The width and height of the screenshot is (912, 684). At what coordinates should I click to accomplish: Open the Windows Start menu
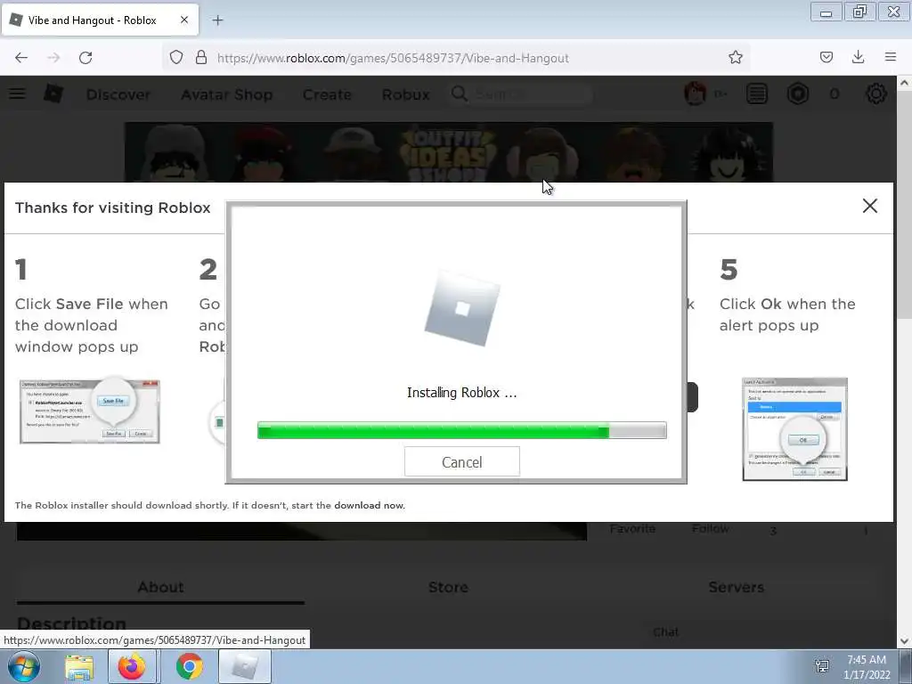(24, 666)
